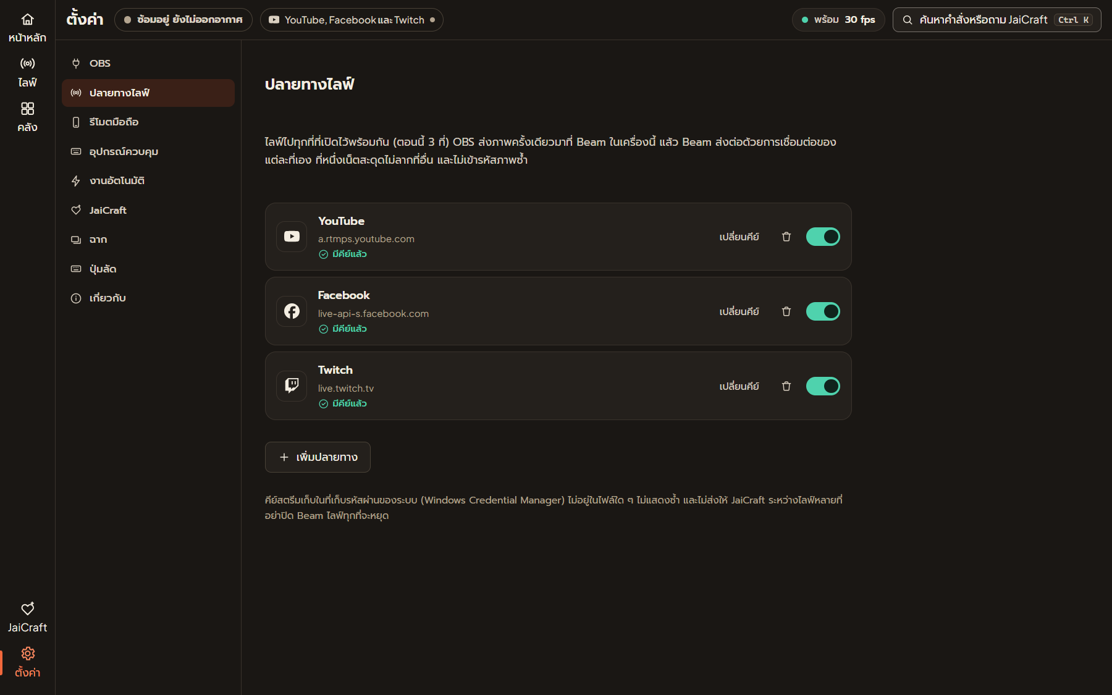This screenshot has height=695, width=1112.
Task: Open the OBS settings page
Action: (148, 63)
